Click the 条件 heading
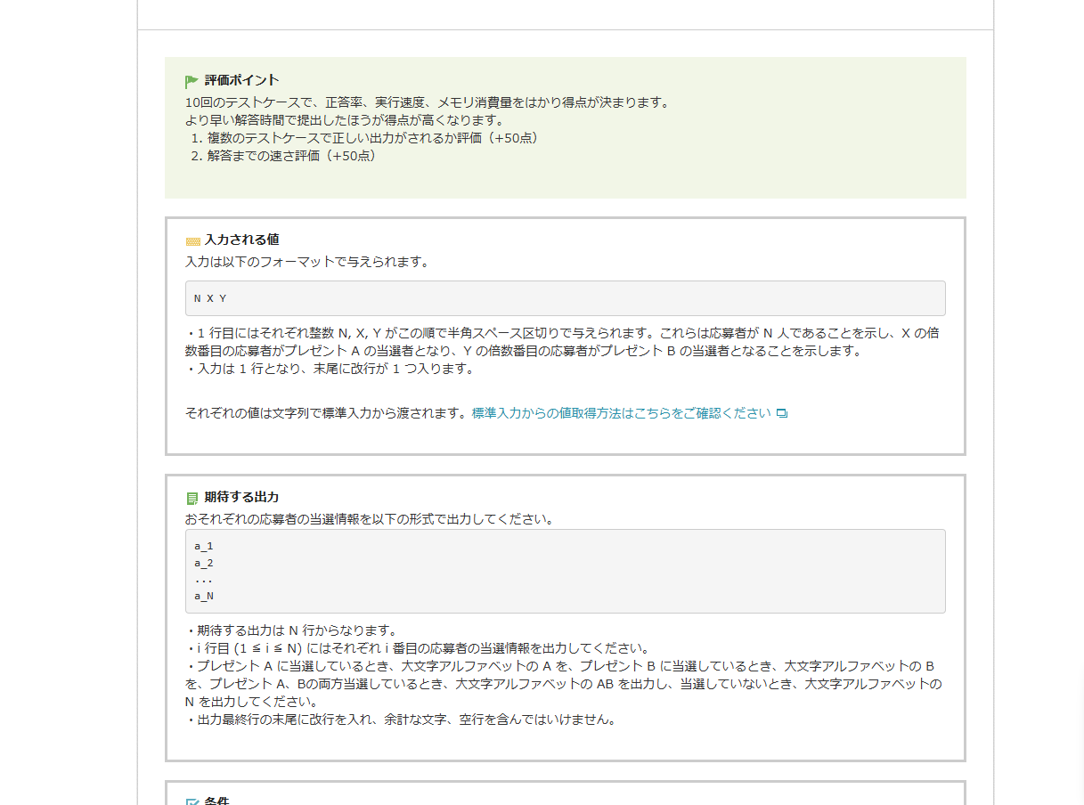The height and width of the screenshot is (805, 1084). coord(216,801)
